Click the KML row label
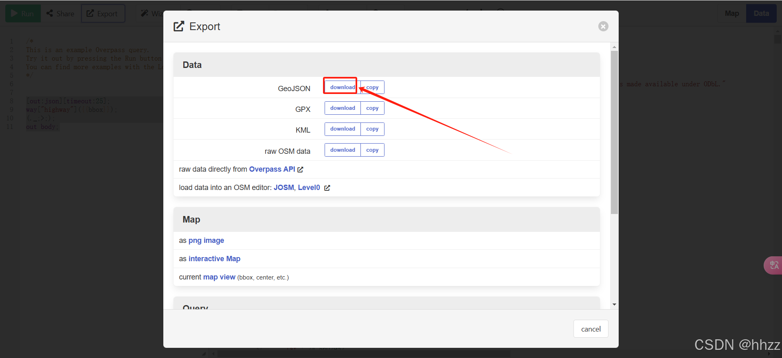This screenshot has height=358, width=782. click(x=303, y=130)
